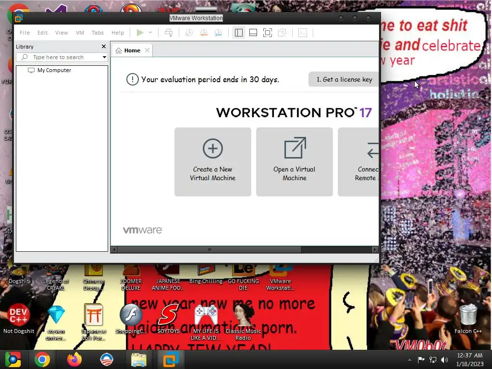
Task: Open the ShoppingC... Flash icon
Action: click(x=131, y=319)
